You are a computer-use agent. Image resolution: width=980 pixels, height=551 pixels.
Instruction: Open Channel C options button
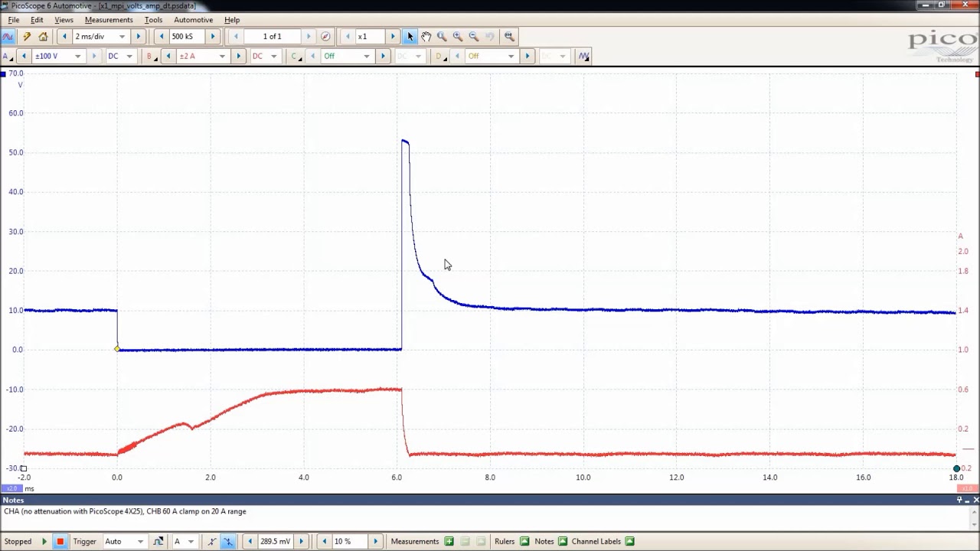(x=296, y=56)
